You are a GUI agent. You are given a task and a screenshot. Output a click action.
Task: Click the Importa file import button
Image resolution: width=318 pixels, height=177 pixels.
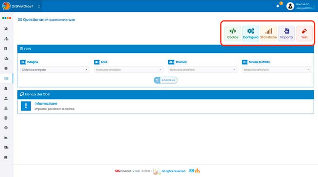[x=286, y=34]
